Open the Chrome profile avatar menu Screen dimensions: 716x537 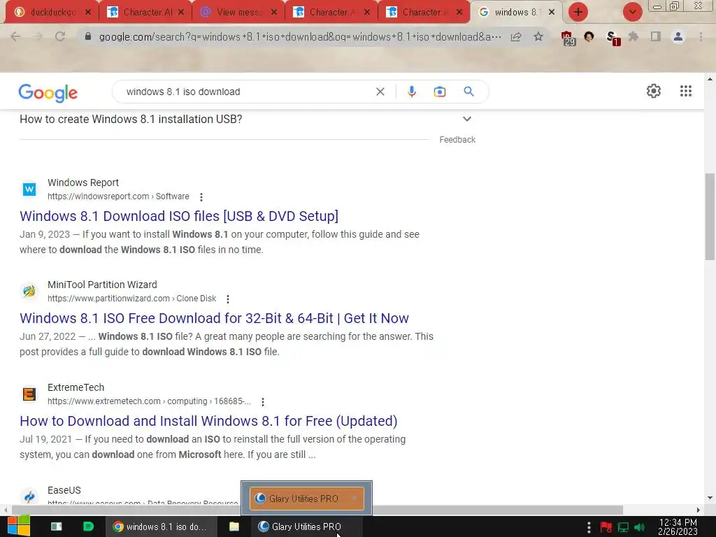click(x=678, y=36)
